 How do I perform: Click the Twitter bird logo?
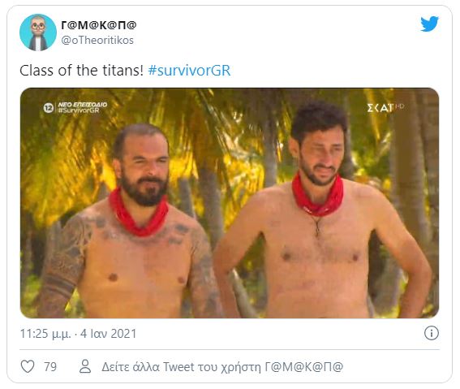[x=429, y=24]
